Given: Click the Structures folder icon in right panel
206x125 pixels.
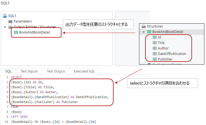Looking at the screenshot, I should click(144, 26).
